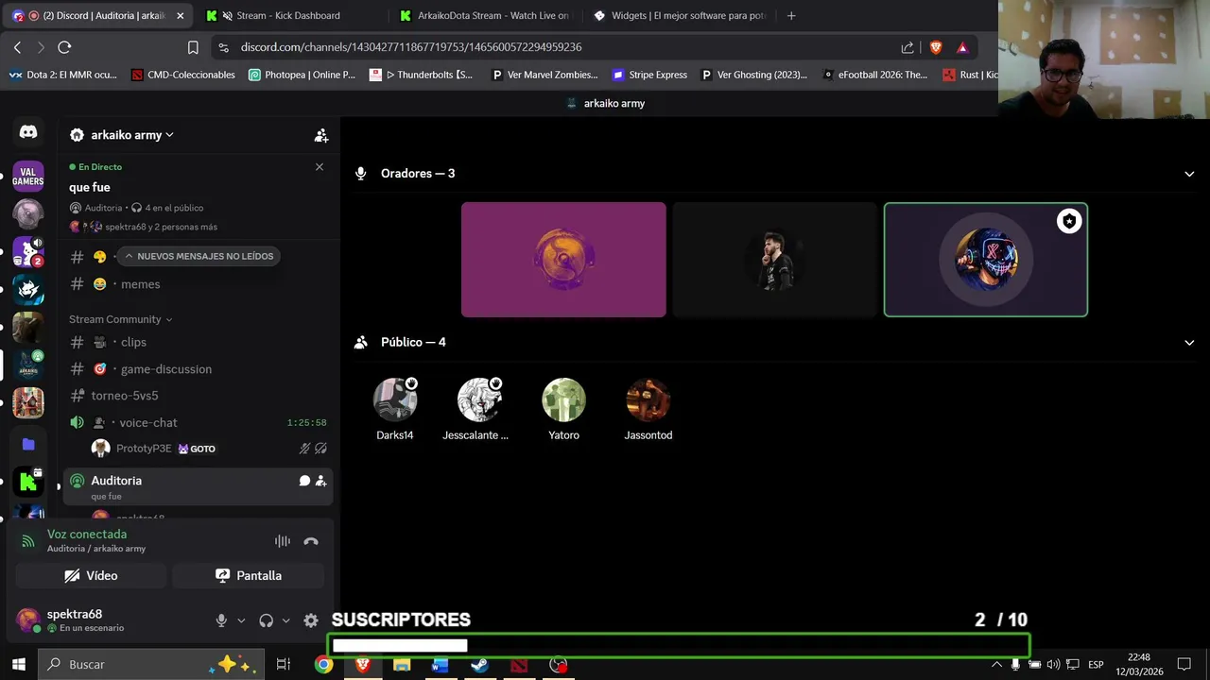Open chat for the Auditoria stage
The width and height of the screenshot is (1210, 680).
(304, 481)
